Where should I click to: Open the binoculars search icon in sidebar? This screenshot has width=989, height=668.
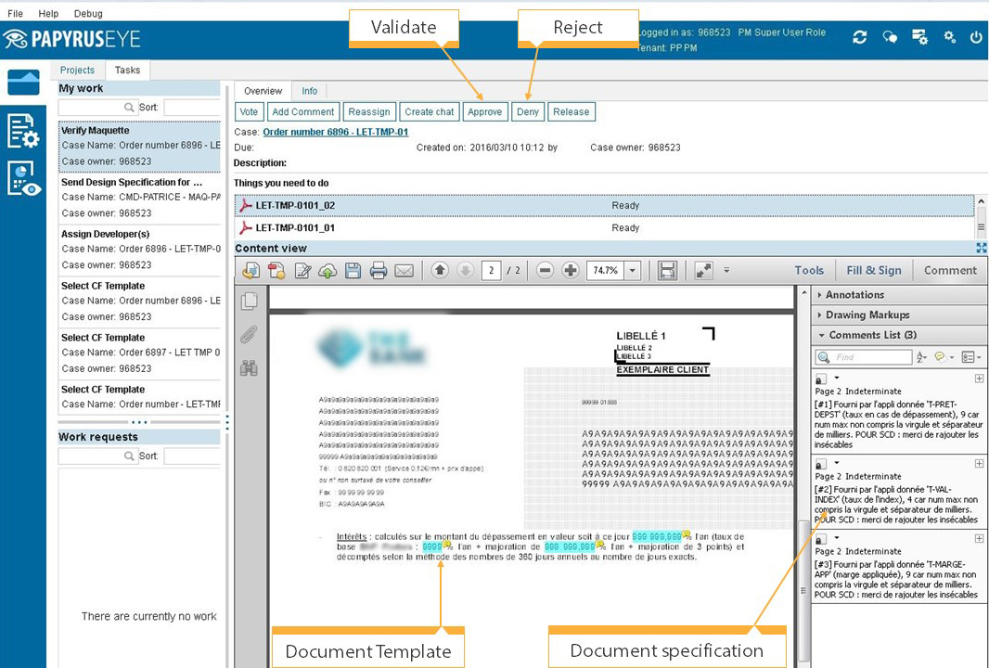[x=249, y=367]
